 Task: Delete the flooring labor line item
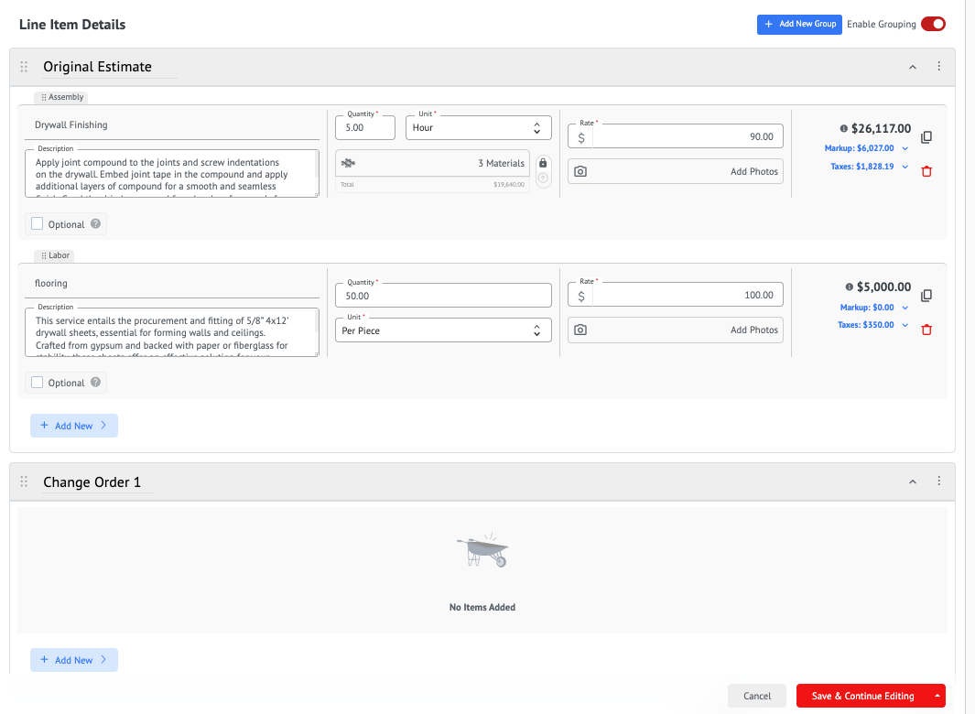pyautogui.click(x=926, y=330)
